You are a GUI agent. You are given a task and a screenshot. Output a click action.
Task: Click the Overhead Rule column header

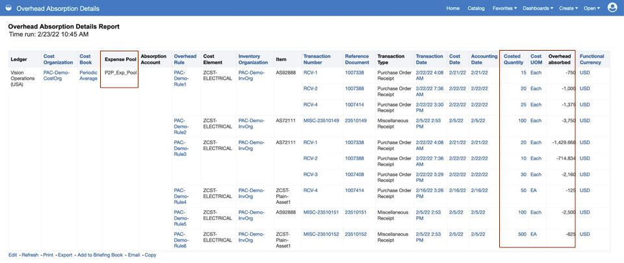click(185, 59)
